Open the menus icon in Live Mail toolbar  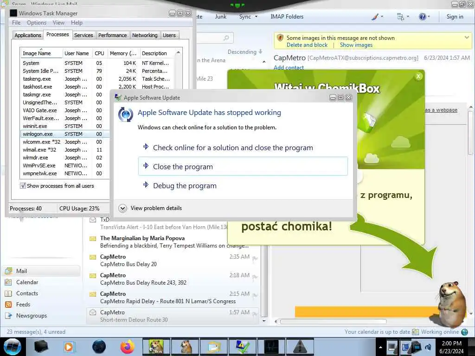tap(400, 17)
